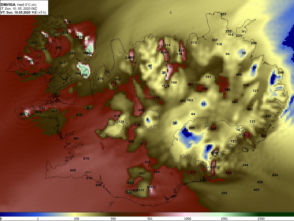Click the map value 580
Viewport: 294px width, 221px height.
click(x=227, y=90)
